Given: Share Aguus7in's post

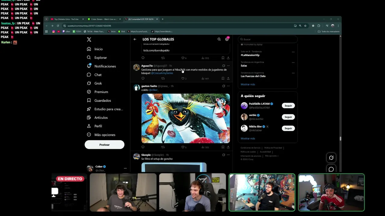Looking at the screenshot, I should point(228,79).
